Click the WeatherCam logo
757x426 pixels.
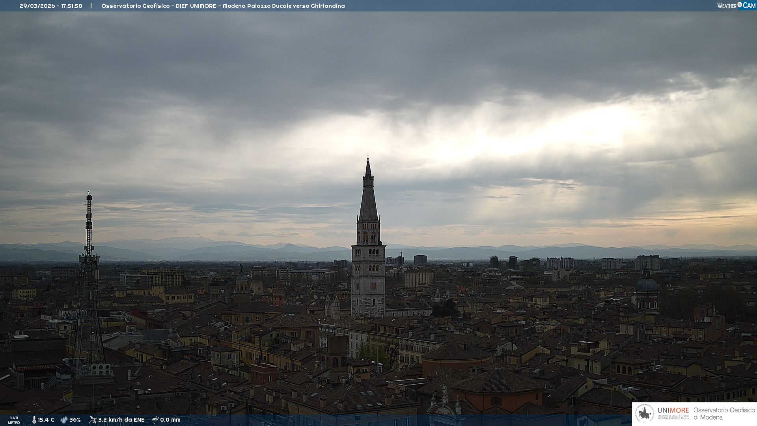click(736, 6)
